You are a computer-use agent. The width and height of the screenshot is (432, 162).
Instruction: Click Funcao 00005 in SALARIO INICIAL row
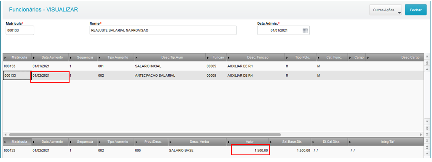(211, 66)
